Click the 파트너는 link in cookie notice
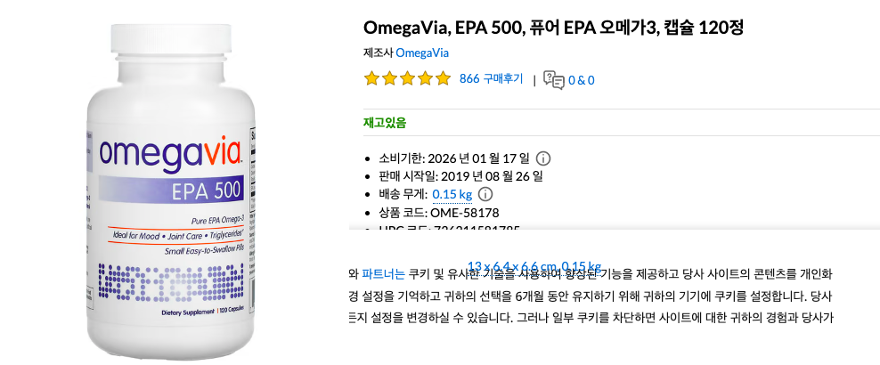 (x=383, y=273)
